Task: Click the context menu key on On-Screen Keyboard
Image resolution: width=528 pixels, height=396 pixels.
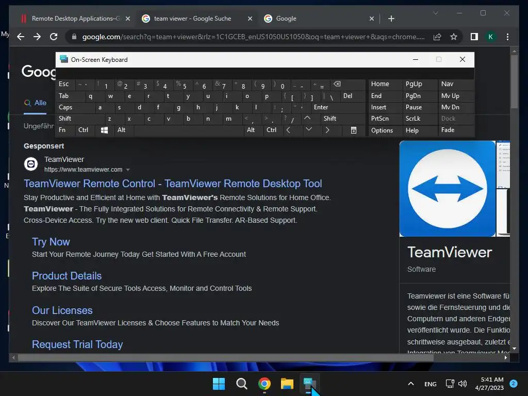Action: [354, 130]
